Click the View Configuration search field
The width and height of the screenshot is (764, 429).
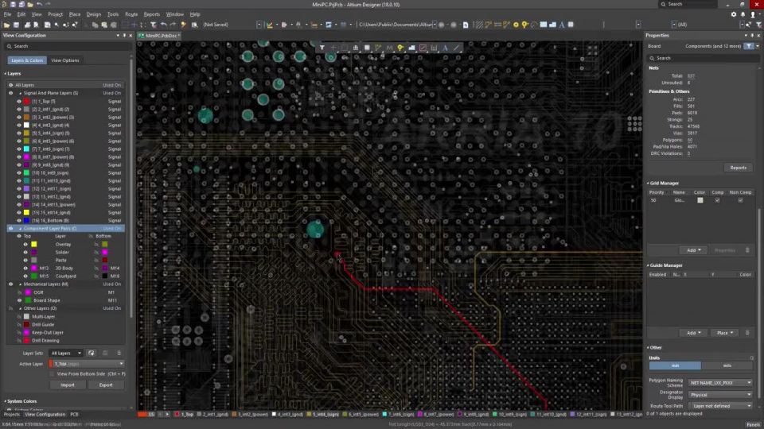click(67, 46)
